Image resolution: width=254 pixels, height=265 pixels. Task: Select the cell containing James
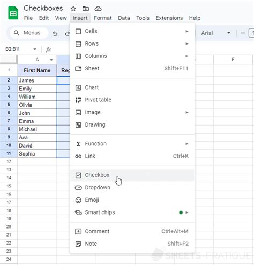click(x=37, y=80)
